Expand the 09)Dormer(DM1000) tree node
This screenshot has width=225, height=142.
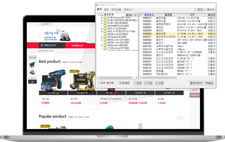point(102,45)
